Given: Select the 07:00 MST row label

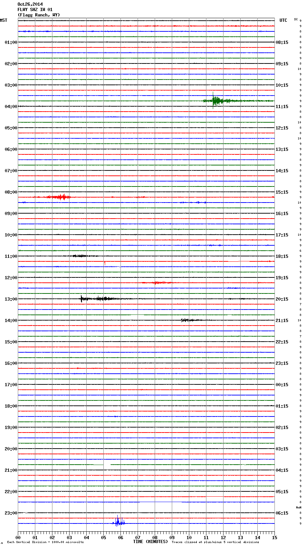Looking at the screenshot, I should (11, 171).
